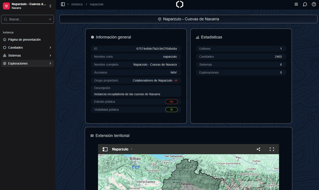This screenshot has width=319, height=190.
Task: Click the Sistemas 6 statistics row
Action: point(241,65)
